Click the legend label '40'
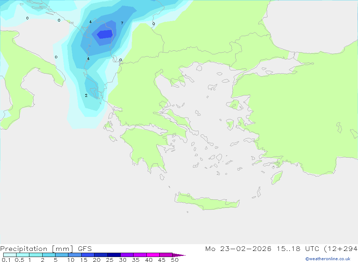Screen dimensions: 358x262 coord(149,260)
